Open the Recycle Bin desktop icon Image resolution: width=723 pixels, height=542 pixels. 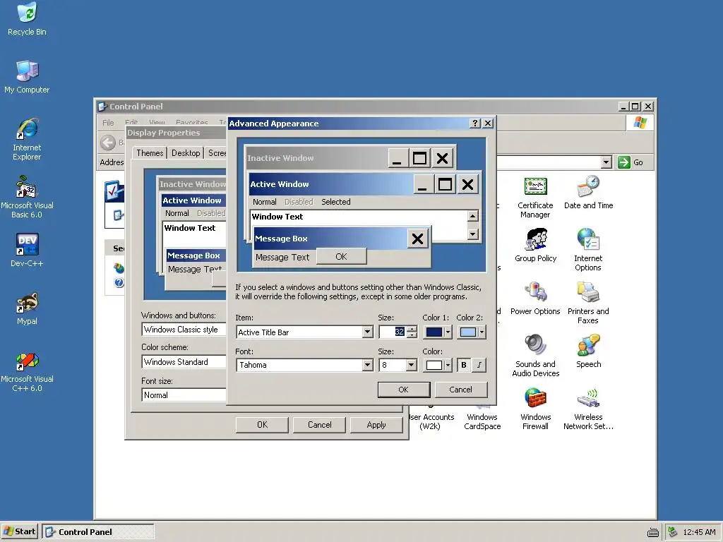click(27, 18)
